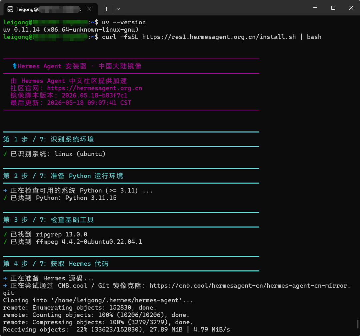This screenshot has height=336, width=360.
Task: Click the checkmark before 已找到 Python
Action: (5, 198)
